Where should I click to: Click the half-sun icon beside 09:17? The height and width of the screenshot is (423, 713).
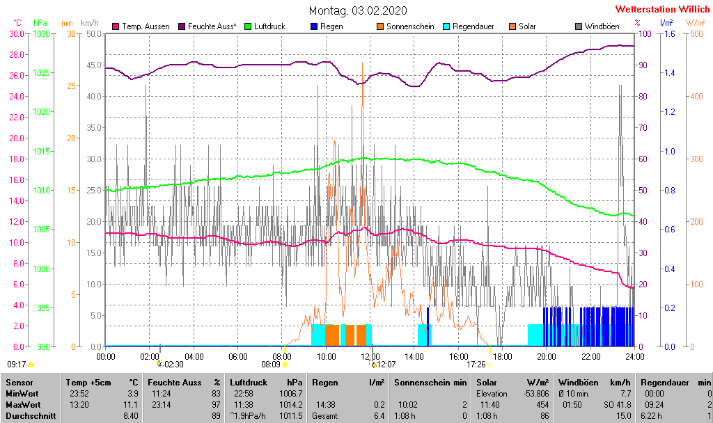click(31, 365)
